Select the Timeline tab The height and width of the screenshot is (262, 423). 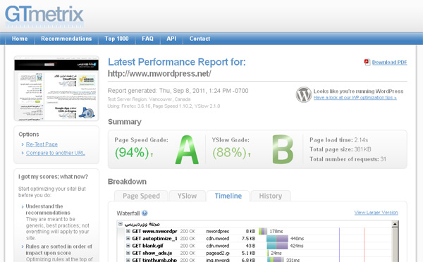click(228, 196)
